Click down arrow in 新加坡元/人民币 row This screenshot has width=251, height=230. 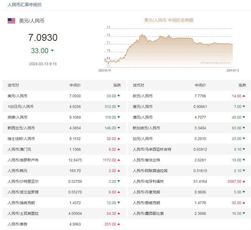click(x=244, y=128)
